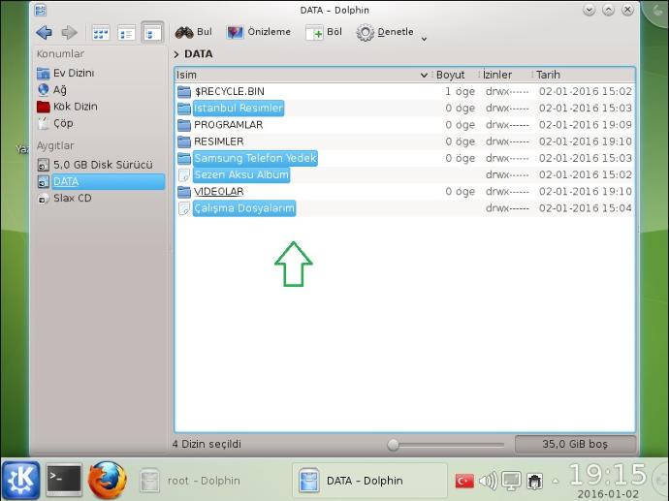Open Bul search with binoculars icon
Image resolution: width=669 pixels, height=501 pixels.
(194, 32)
